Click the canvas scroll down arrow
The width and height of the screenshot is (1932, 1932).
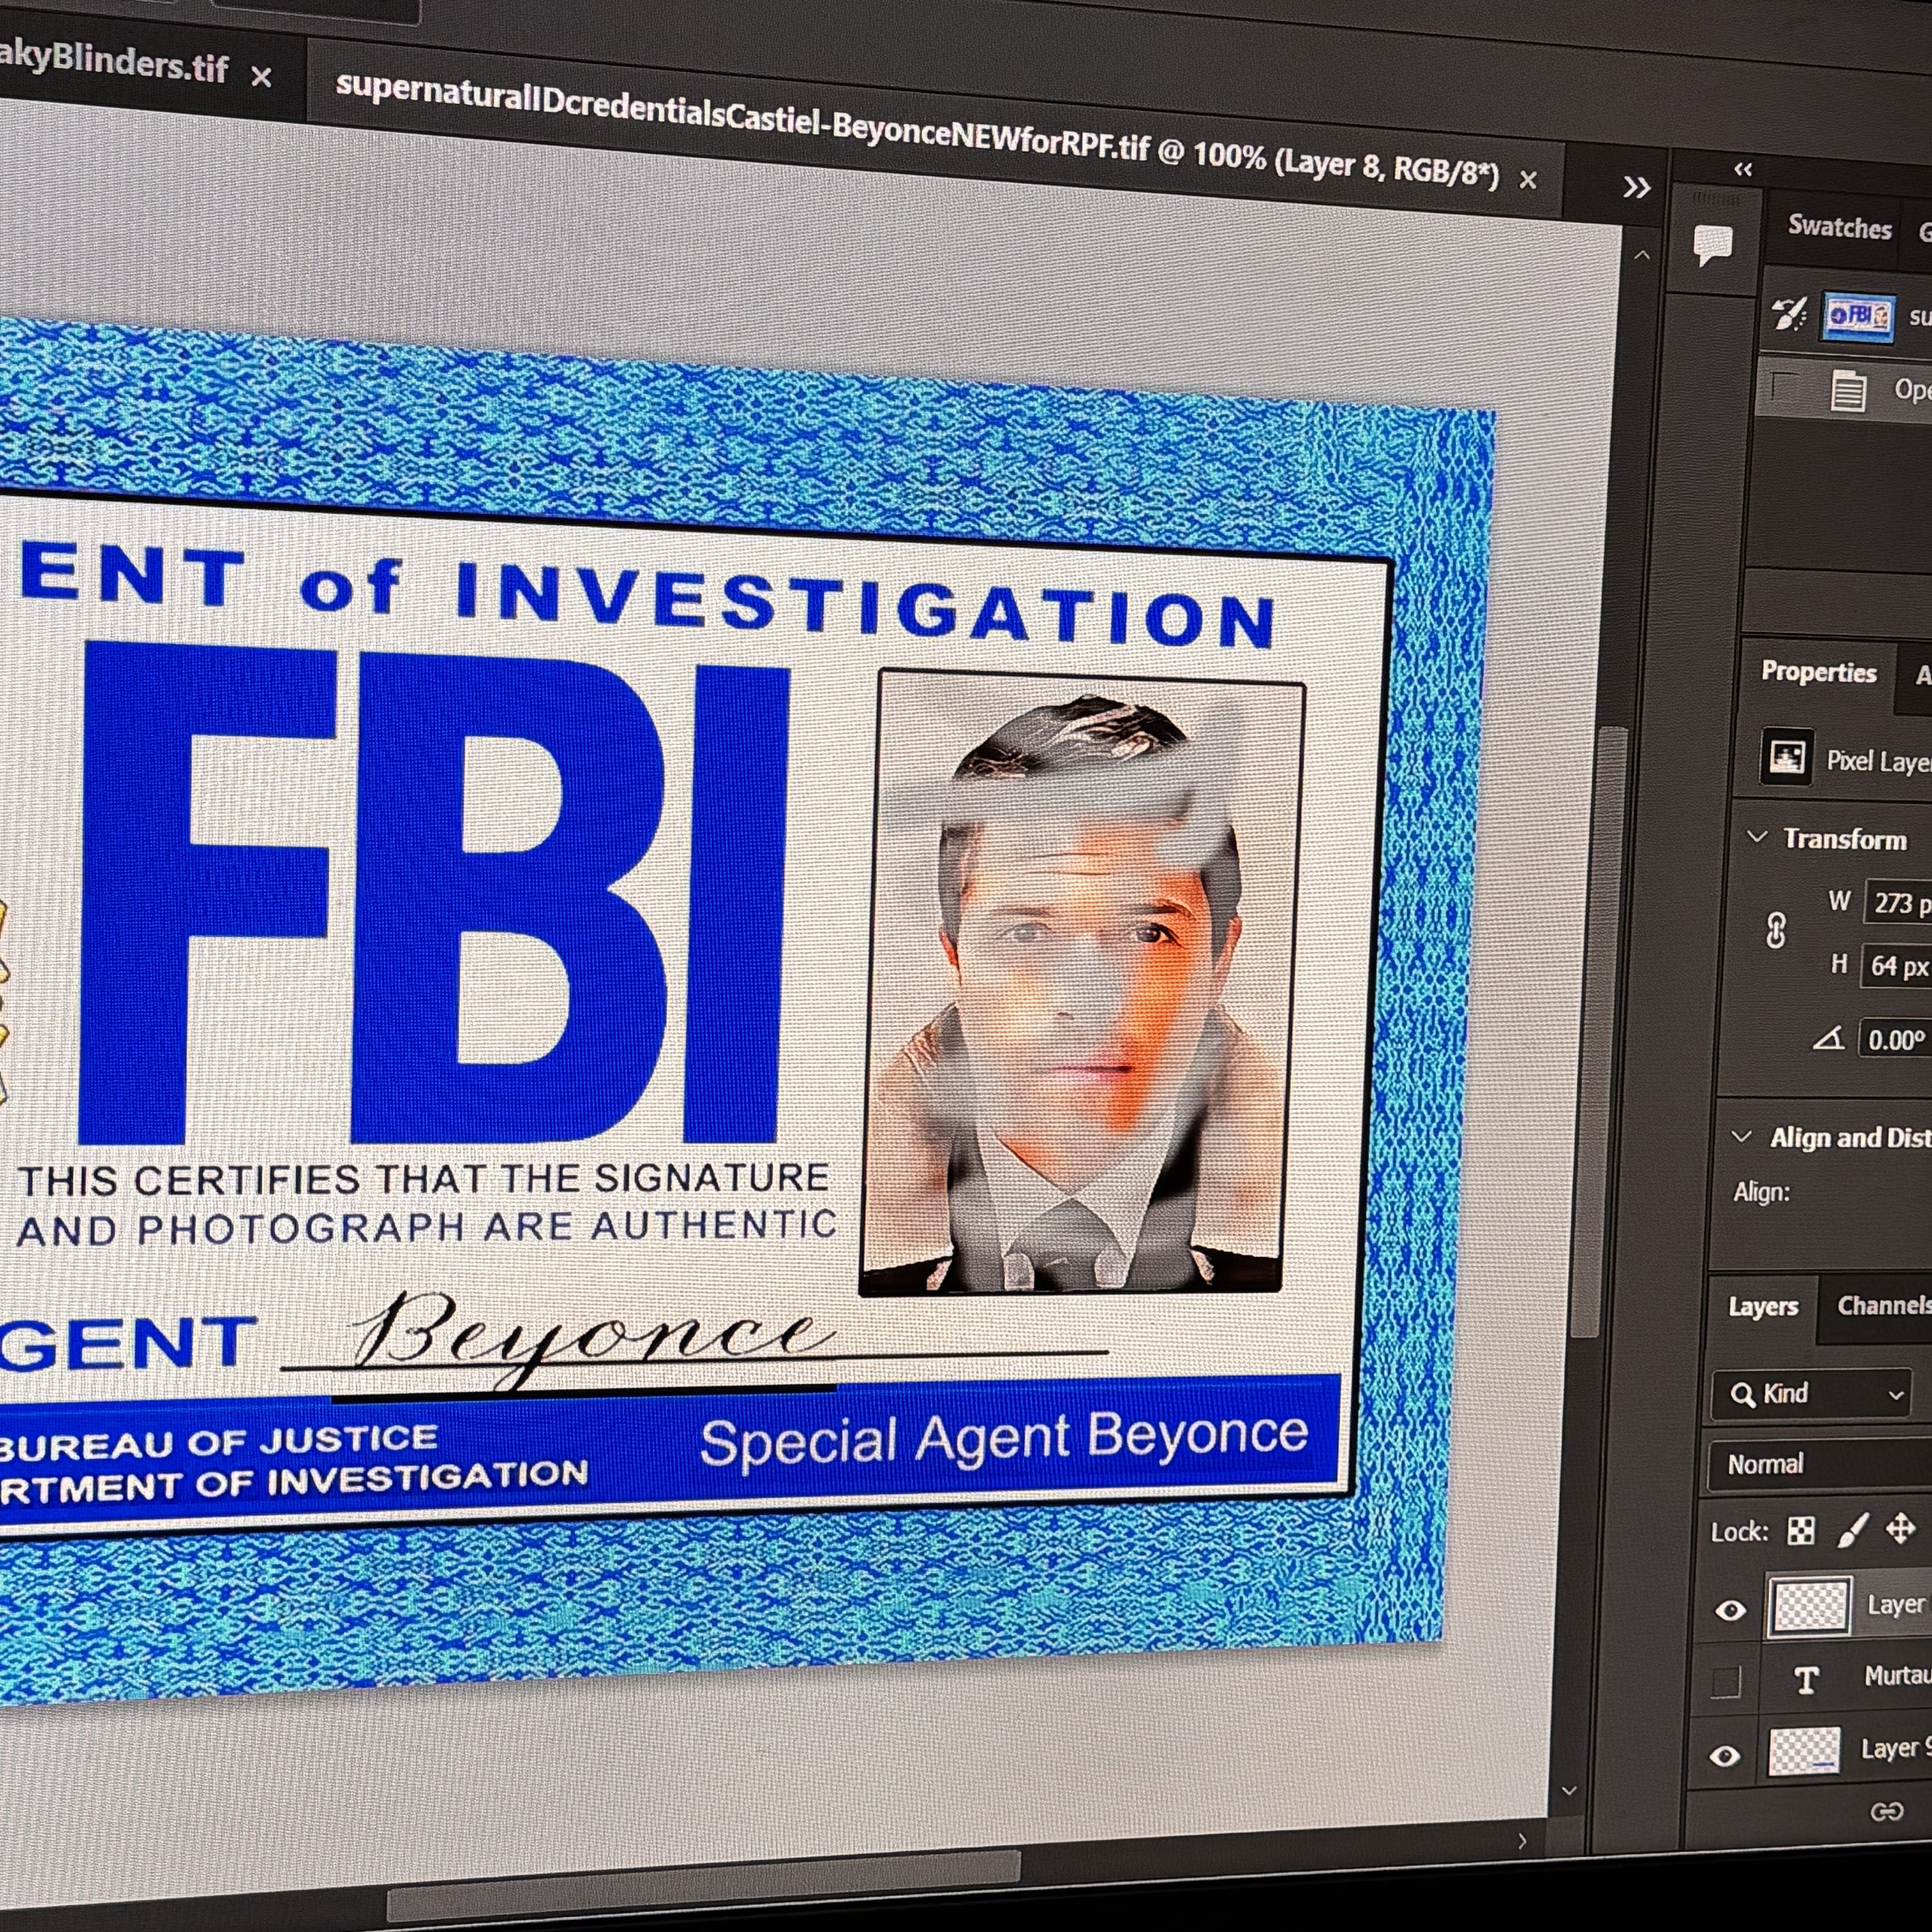pyautogui.click(x=1568, y=1790)
